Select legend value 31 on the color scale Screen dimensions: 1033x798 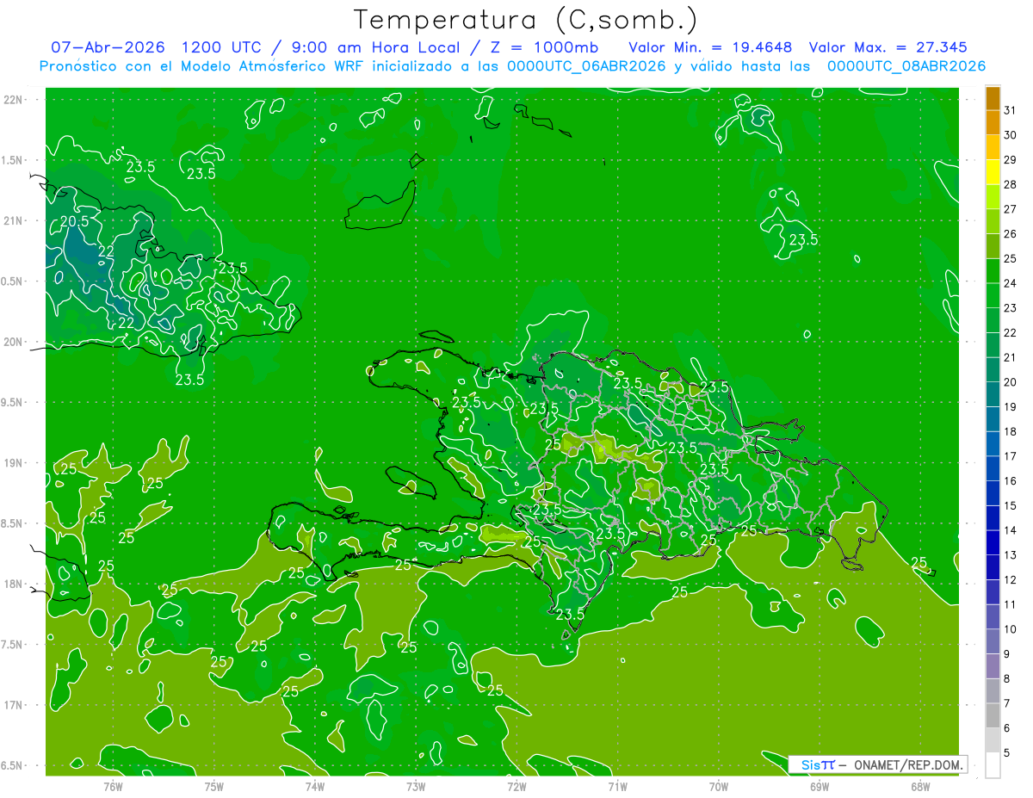point(1010,110)
